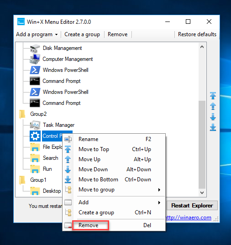Click the move-to-bottom arrow on right sidebar
The image size is (231, 245).
click(x=213, y=127)
